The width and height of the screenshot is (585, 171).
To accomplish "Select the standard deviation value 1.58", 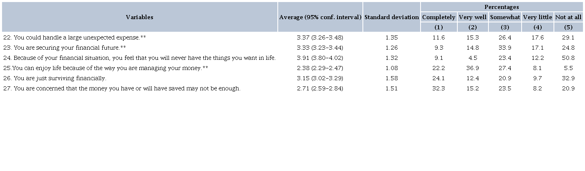I will [x=391, y=78].
